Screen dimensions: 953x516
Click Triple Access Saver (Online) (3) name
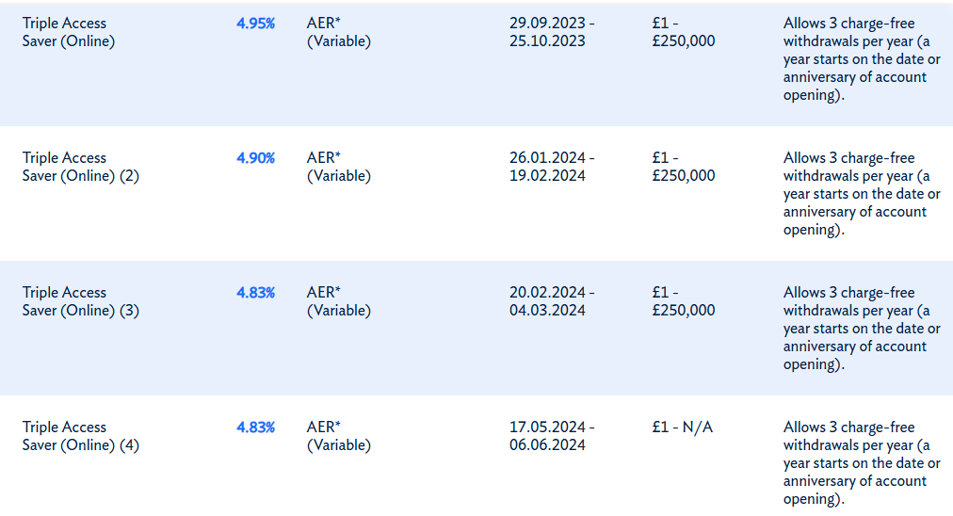click(81, 301)
